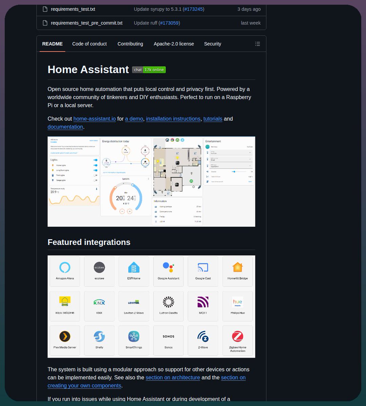Click the Google Assistant integration logo
The image size is (366, 406).
168,268
